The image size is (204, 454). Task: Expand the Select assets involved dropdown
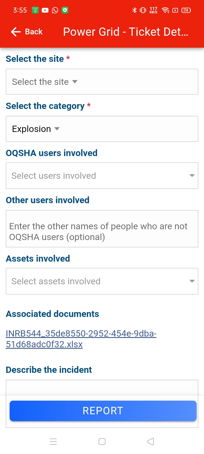point(102,281)
